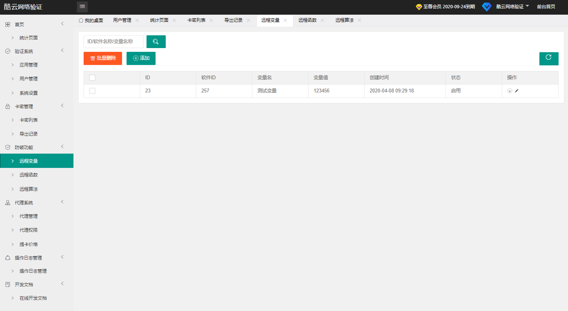568x311 pixels.
Task: Toggle the select-all checkbox in the table header
Action: 92,77
